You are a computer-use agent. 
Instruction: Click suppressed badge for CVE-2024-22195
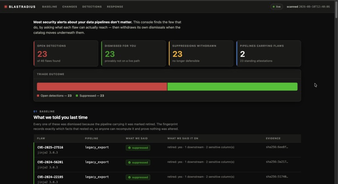138,177
